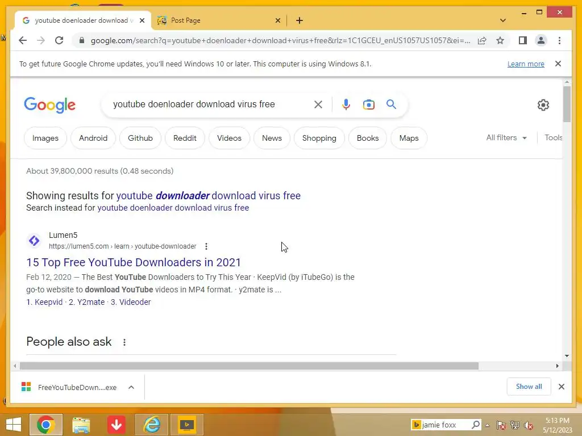Open network status tray icon
The image size is (582, 436).
coord(515,425)
